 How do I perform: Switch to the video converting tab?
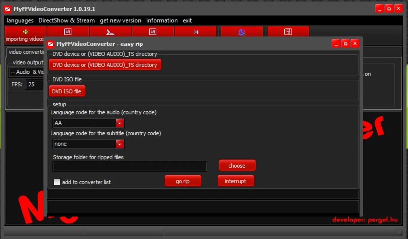click(26, 52)
